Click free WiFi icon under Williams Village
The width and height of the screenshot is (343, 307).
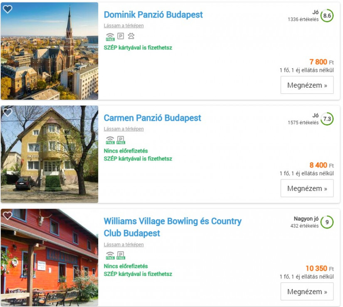pos(110,255)
